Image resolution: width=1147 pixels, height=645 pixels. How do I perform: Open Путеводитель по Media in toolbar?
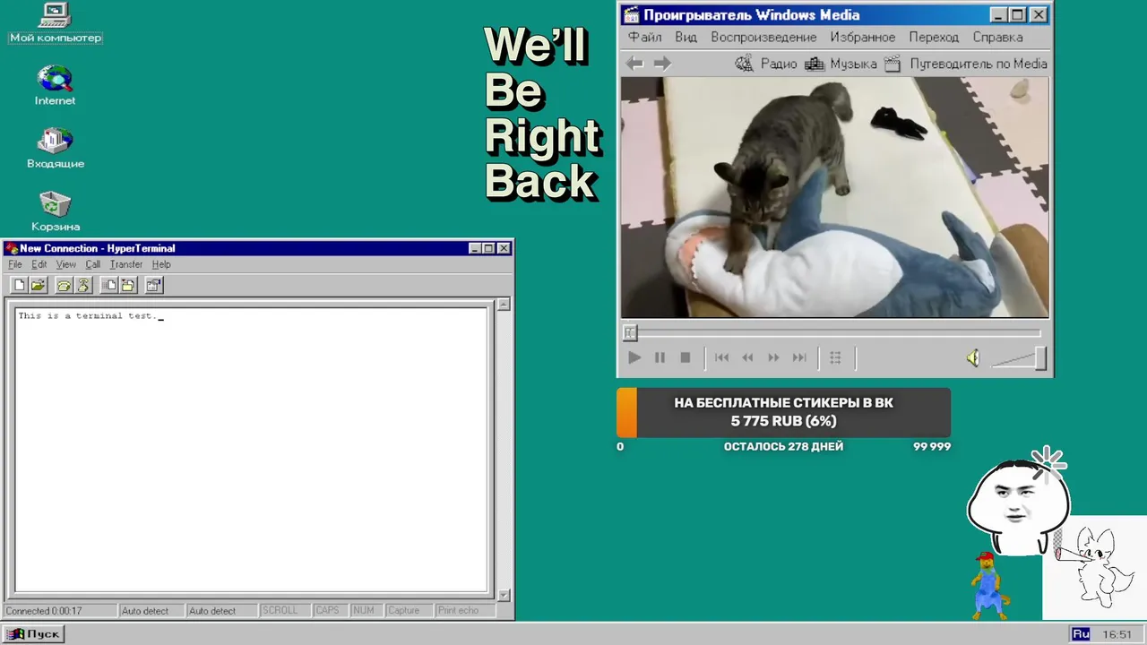click(965, 64)
